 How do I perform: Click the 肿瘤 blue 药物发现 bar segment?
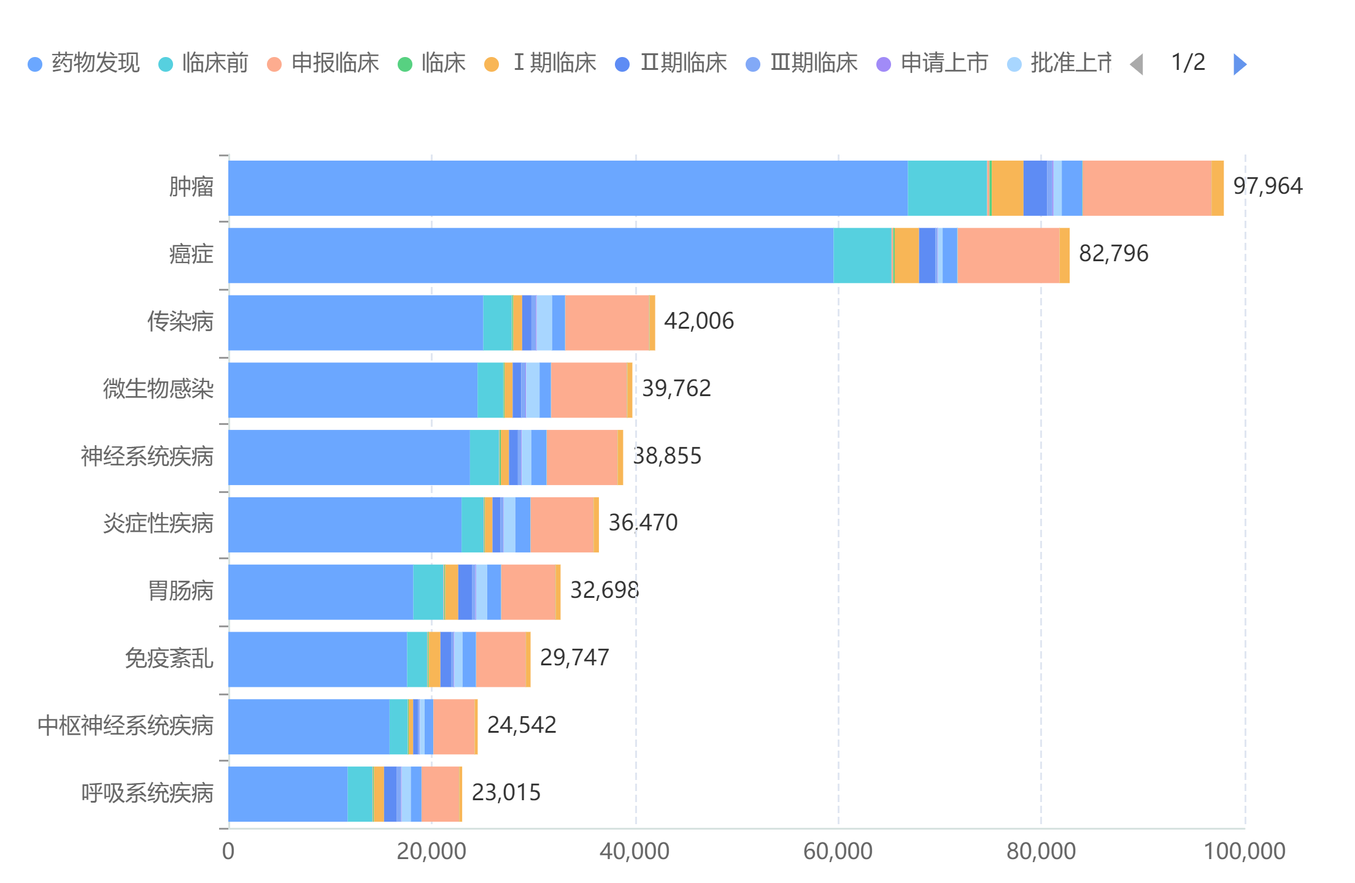[x=568, y=188]
